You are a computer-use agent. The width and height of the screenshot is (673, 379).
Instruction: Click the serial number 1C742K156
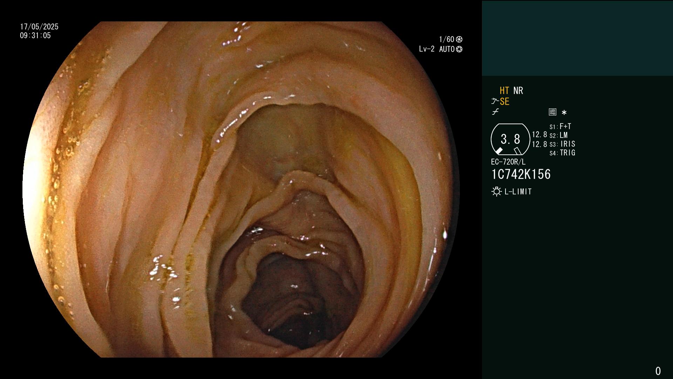pos(521,174)
